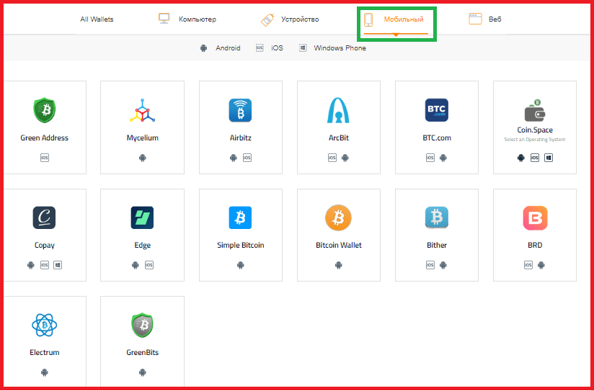Pick Windows icon under Coin.Space
594x391 pixels.
pos(549,158)
